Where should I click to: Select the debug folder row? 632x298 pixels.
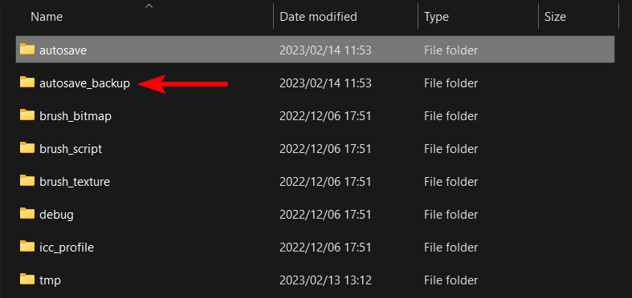(x=315, y=215)
